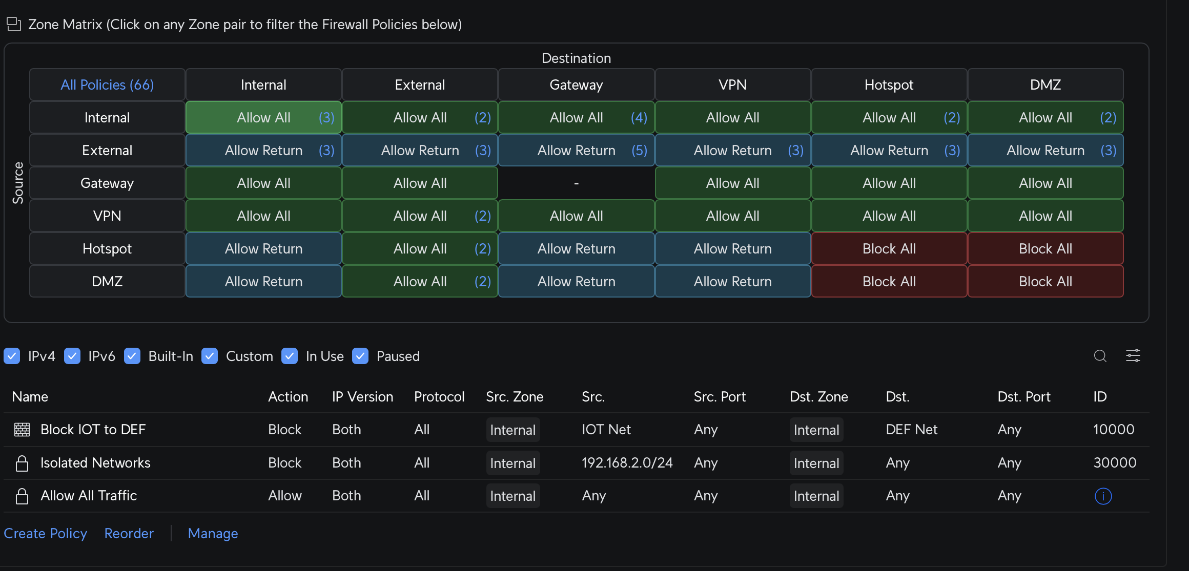Click the Zone Matrix collapse icon
The image size is (1189, 571).
pyautogui.click(x=14, y=24)
